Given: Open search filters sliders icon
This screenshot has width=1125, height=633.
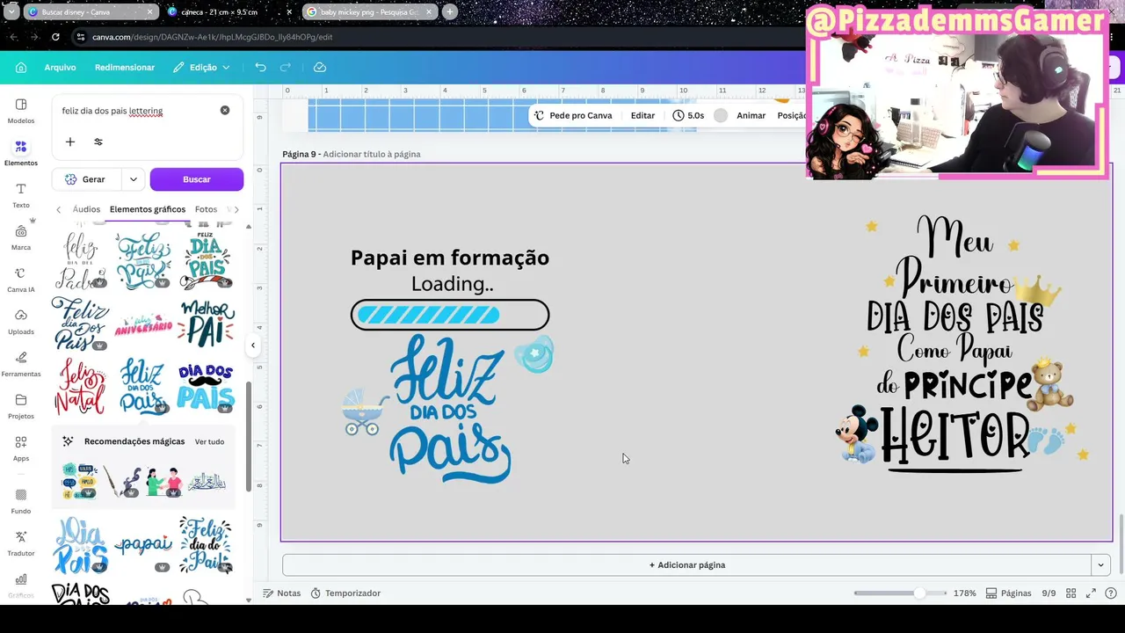Looking at the screenshot, I should click(x=98, y=142).
